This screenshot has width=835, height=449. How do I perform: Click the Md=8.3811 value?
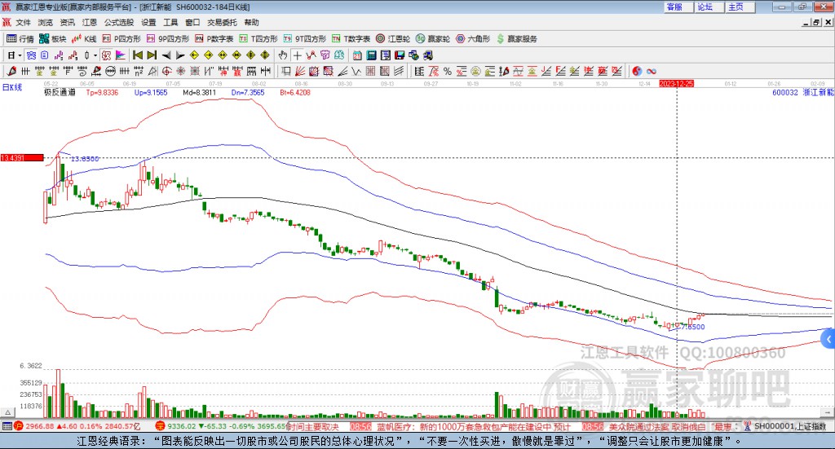click(200, 93)
